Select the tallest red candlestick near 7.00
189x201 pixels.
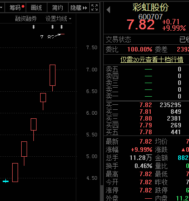52,75
